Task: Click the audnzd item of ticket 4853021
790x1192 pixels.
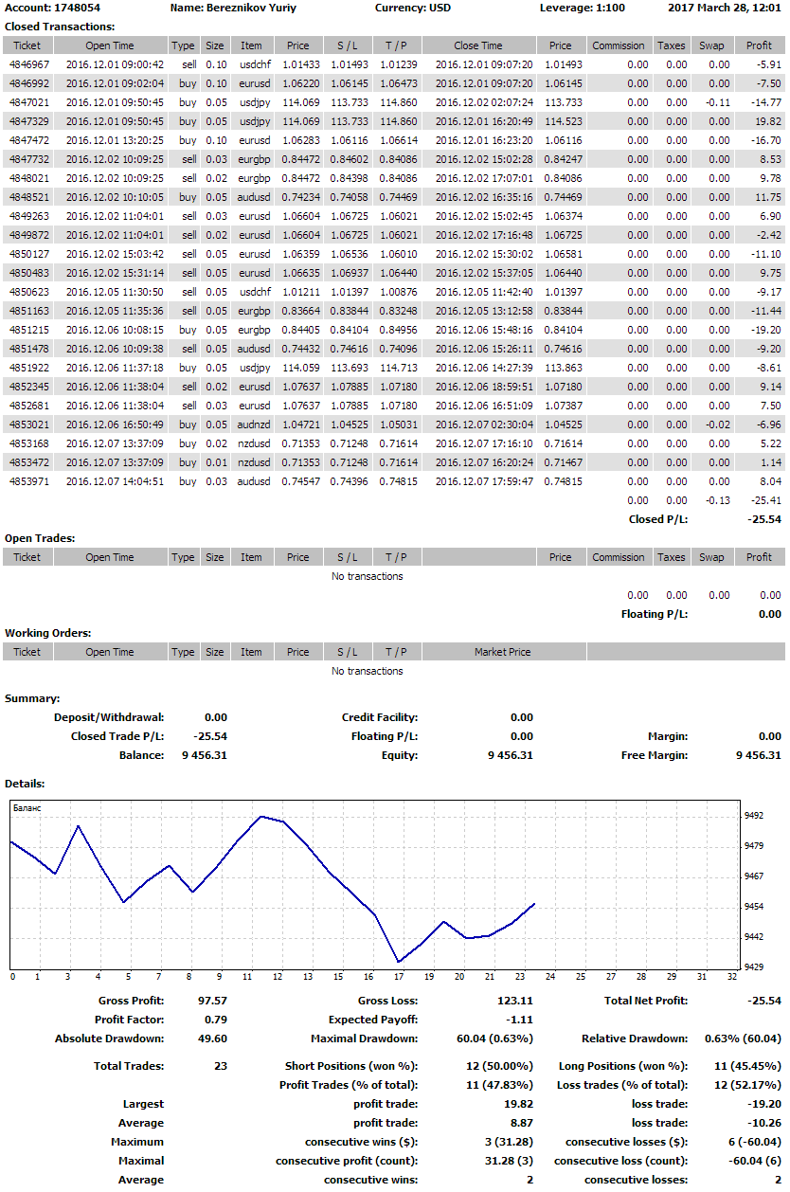Action: click(251, 424)
